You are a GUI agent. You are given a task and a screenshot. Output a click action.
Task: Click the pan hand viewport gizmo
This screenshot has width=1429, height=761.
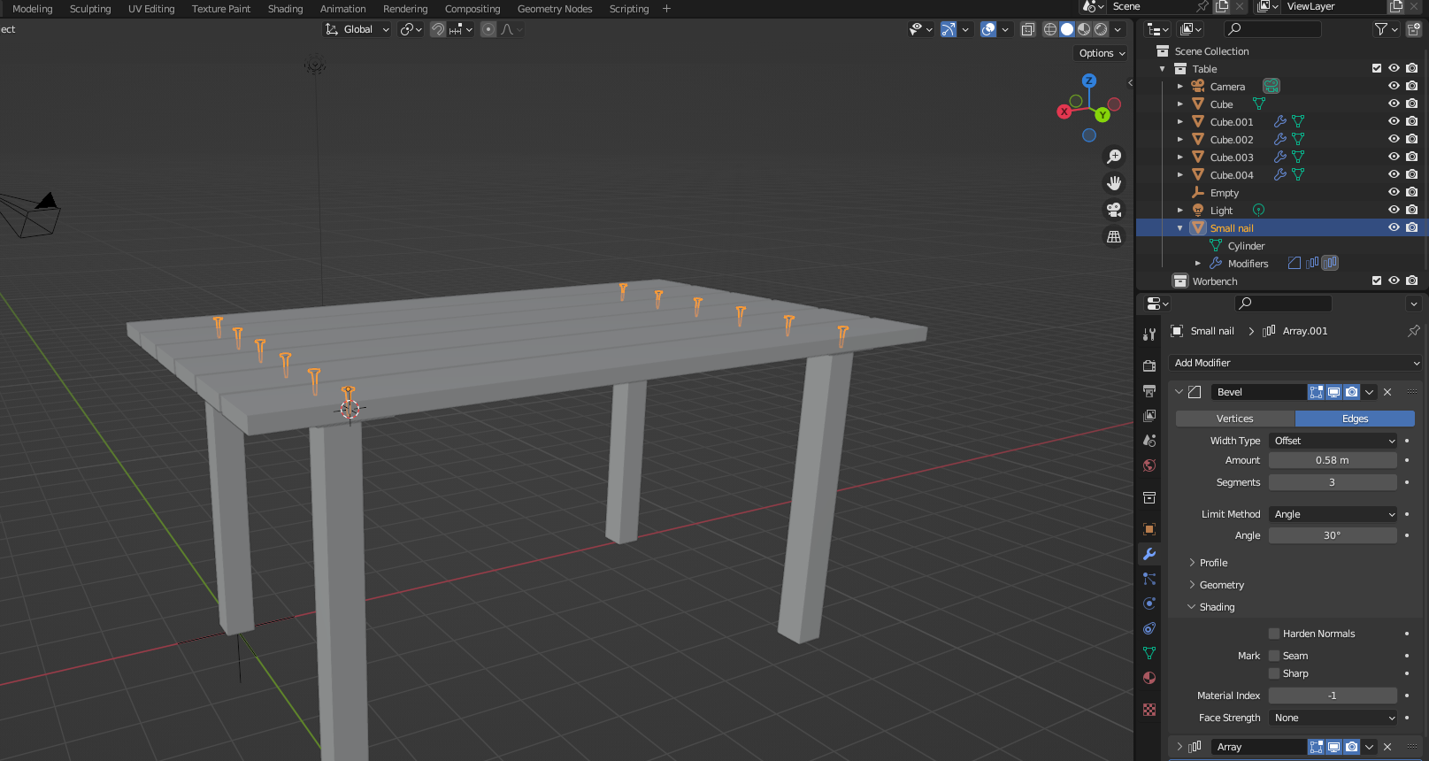pos(1114,183)
